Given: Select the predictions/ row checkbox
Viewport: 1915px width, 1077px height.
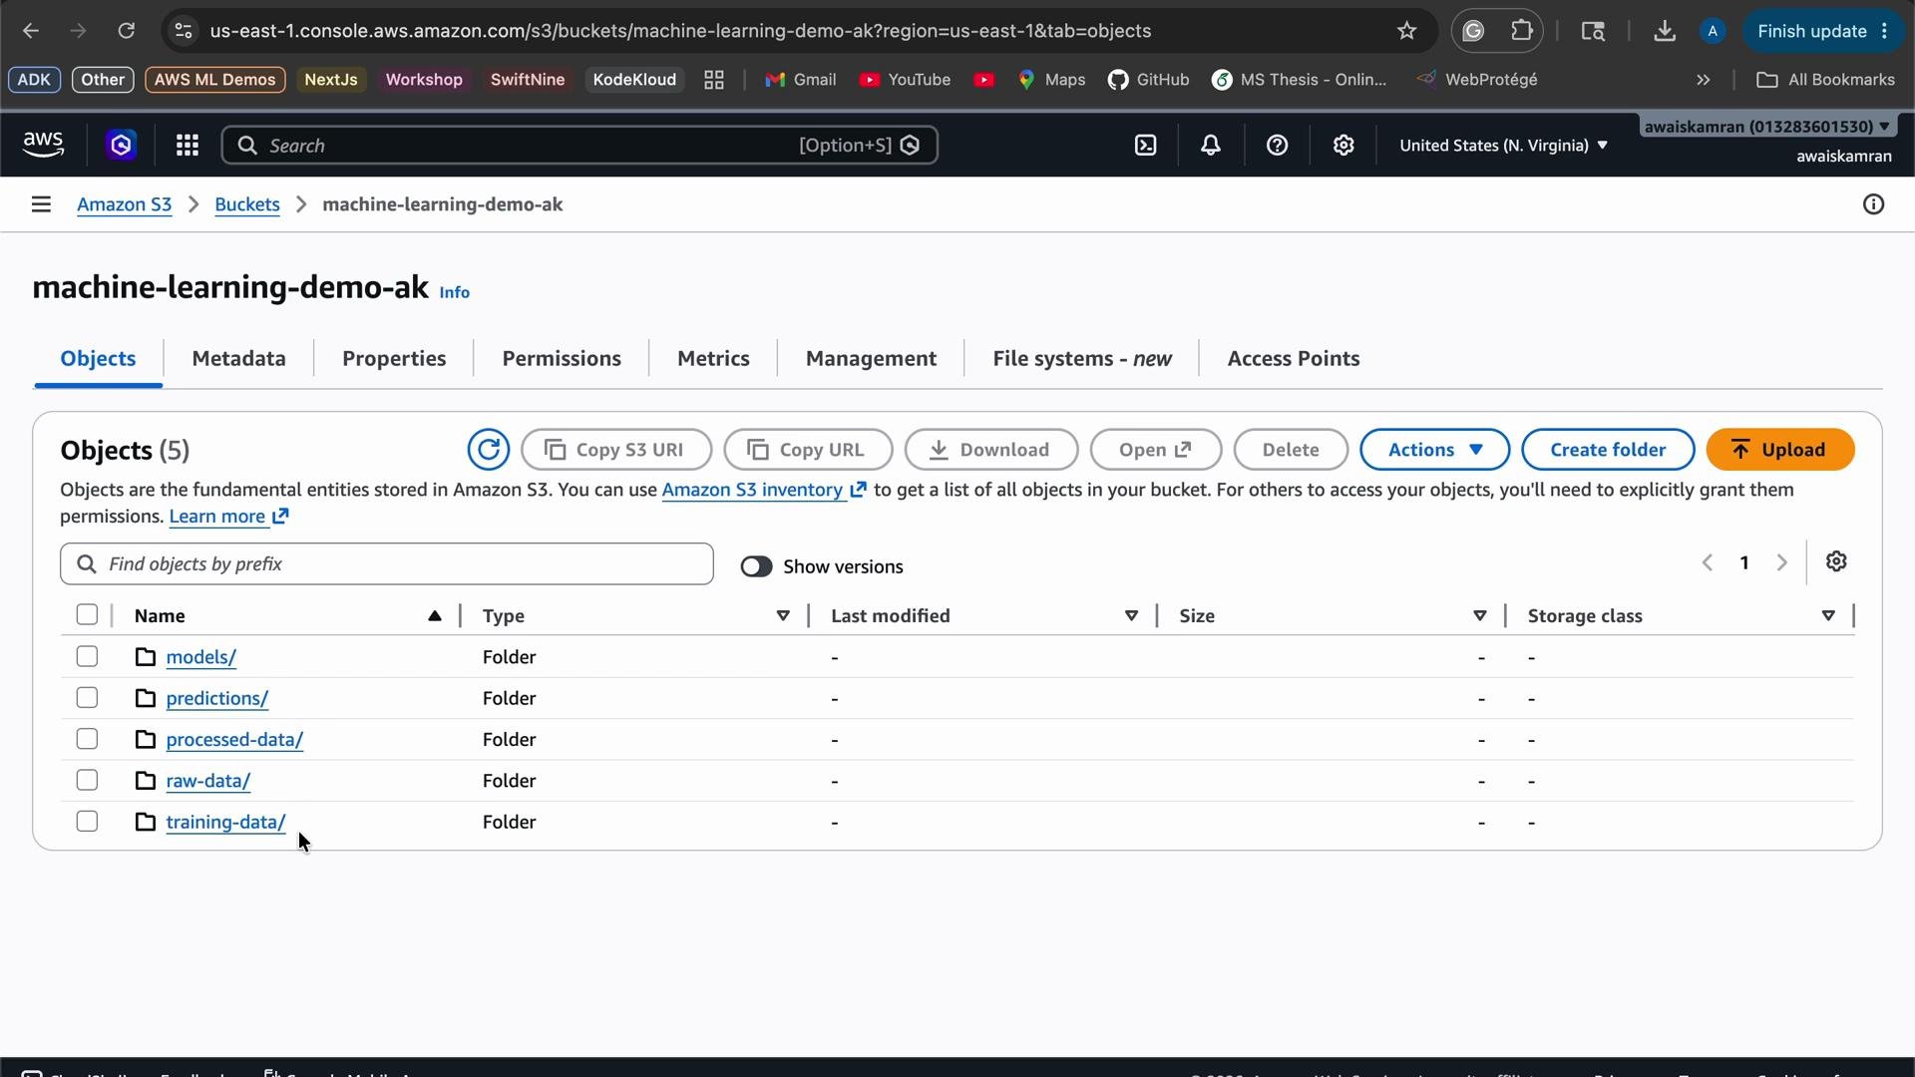Looking at the screenshot, I should [x=87, y=697].
